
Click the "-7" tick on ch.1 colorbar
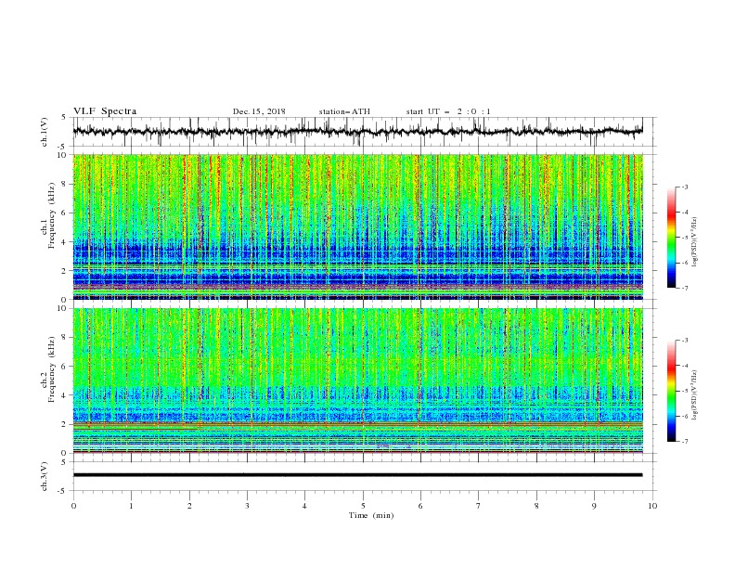coord(684,288)
